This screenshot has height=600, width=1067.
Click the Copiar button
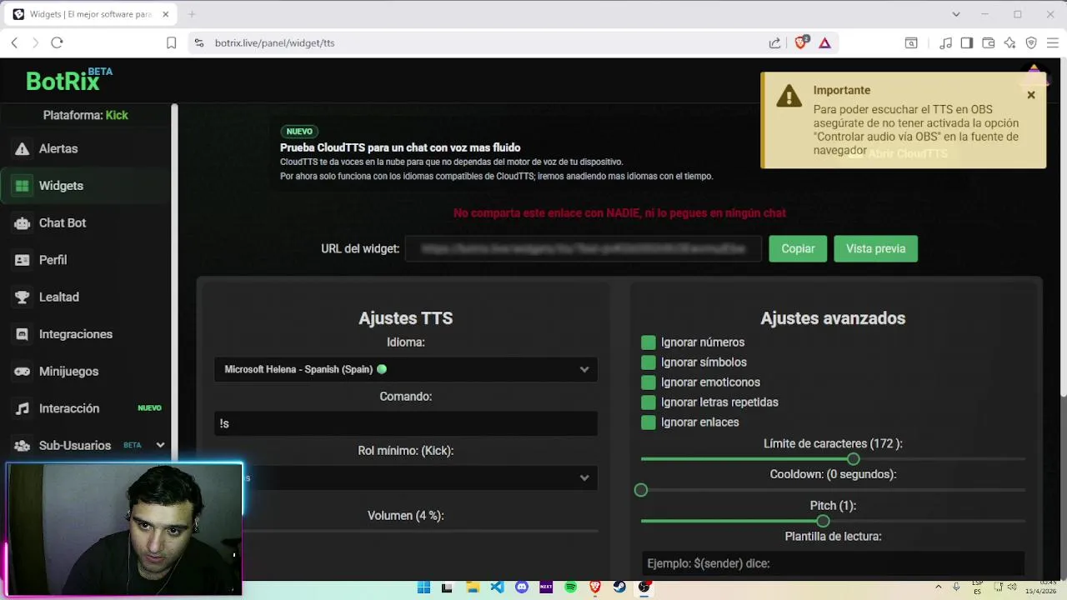[x=798, y=248]
